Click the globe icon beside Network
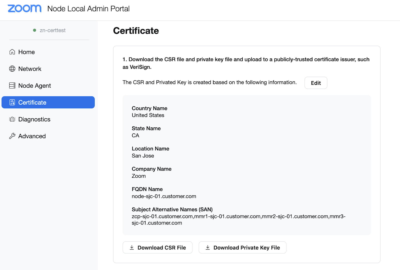The width and height of the screenshot is (400, 270). pos(12,69)
